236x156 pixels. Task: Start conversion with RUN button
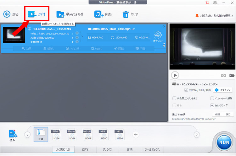tap(224, 143)
